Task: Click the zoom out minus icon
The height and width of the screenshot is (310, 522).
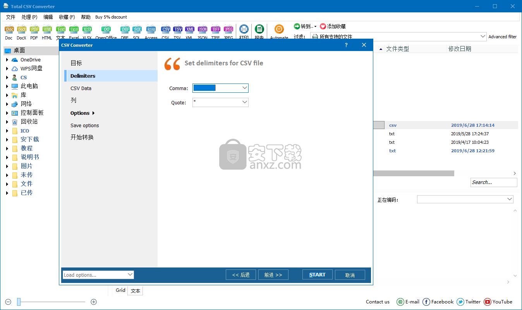Action: click(x=8, y=302)
